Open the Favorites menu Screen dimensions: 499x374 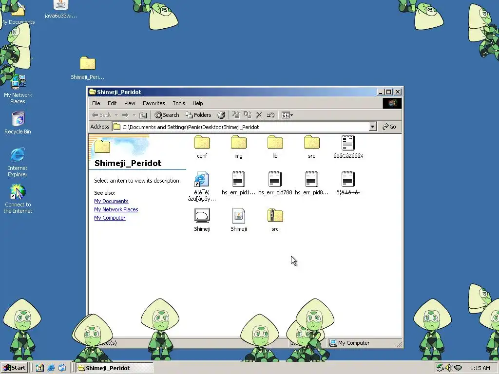tap(154, 103)
